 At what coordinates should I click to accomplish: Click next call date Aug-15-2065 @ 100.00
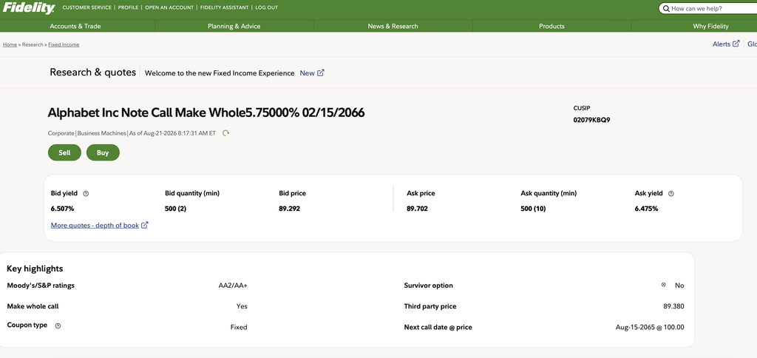(x=650, y=327)
